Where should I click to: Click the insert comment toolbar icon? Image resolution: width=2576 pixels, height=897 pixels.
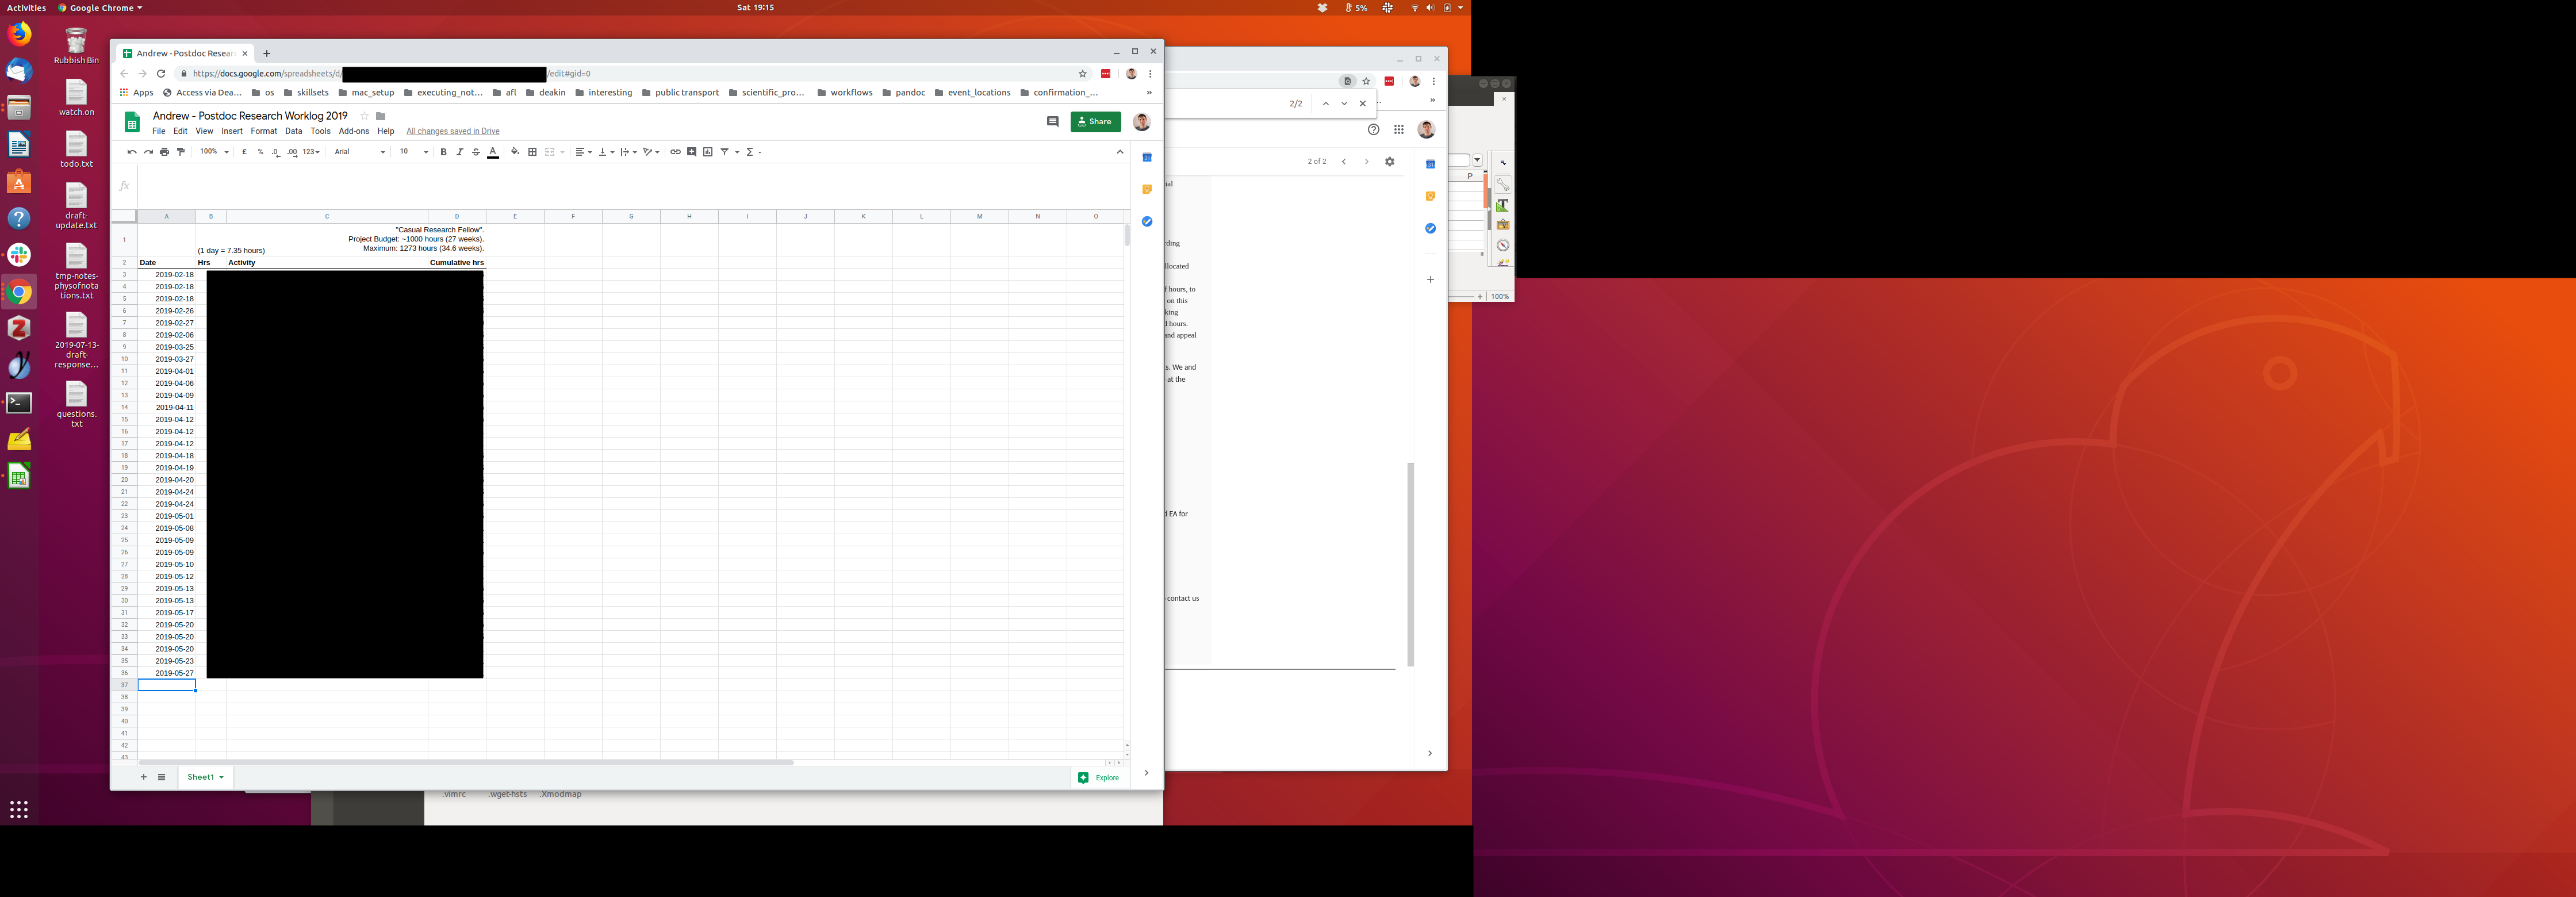(691, 152)
